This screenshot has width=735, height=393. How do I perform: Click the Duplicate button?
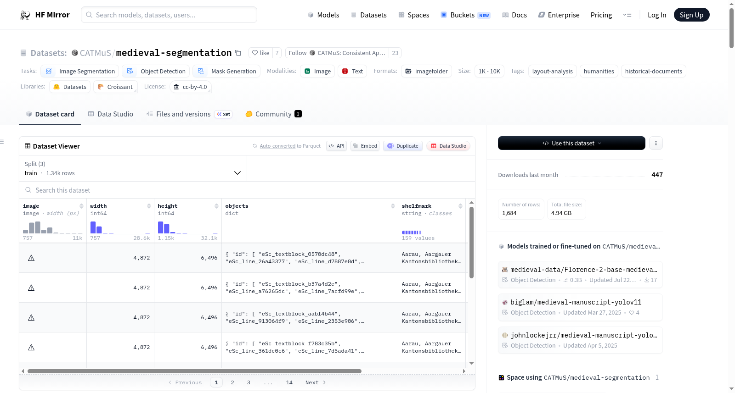pyautogui.click(x=402, y=146)
